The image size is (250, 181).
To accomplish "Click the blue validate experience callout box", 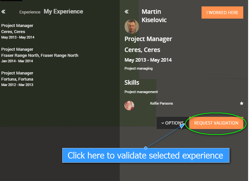I will pyautogui.click(x=145, y=155).
